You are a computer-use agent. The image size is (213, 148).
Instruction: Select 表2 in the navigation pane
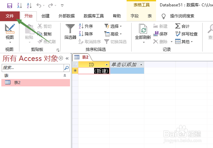click(x=35, y=83)
